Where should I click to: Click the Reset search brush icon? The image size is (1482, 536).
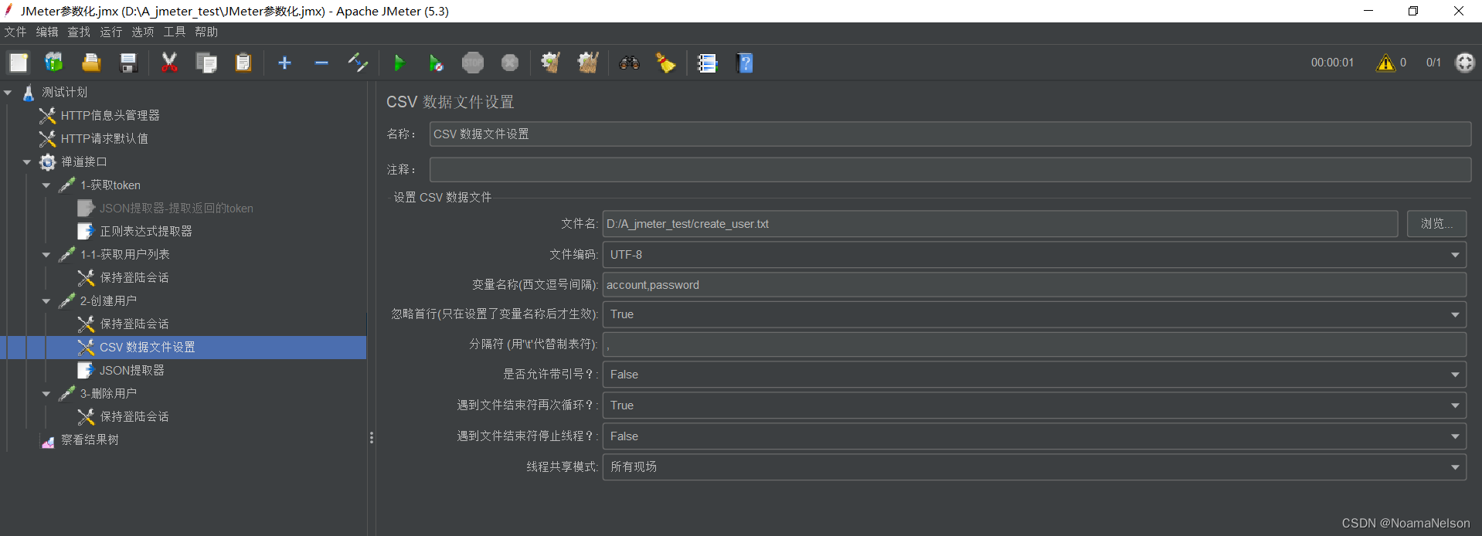tap(666, 63)
